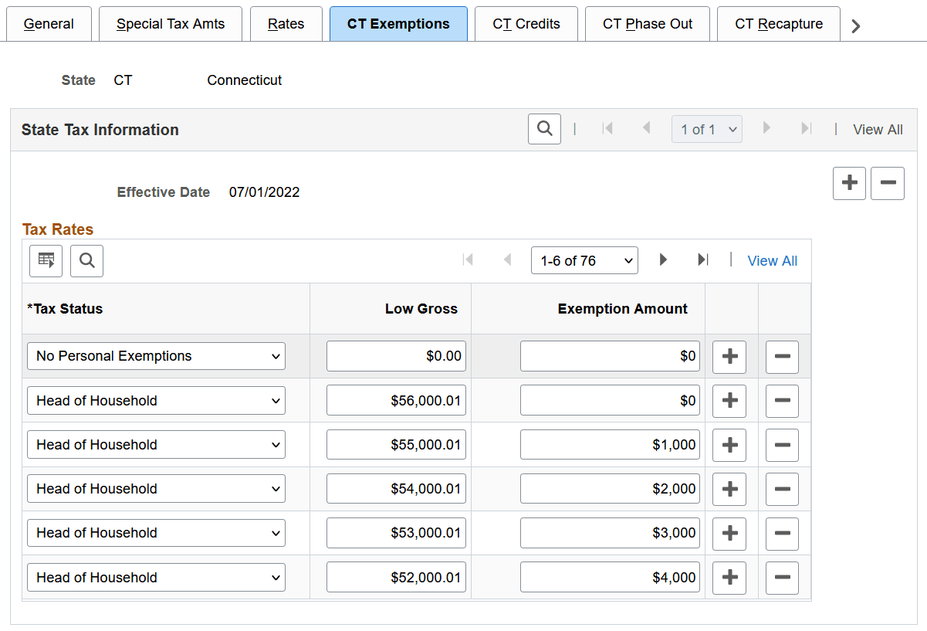The image size is (927, 631).
Task: Switch to the CT Phase Out tab
Action: [648, 24]
